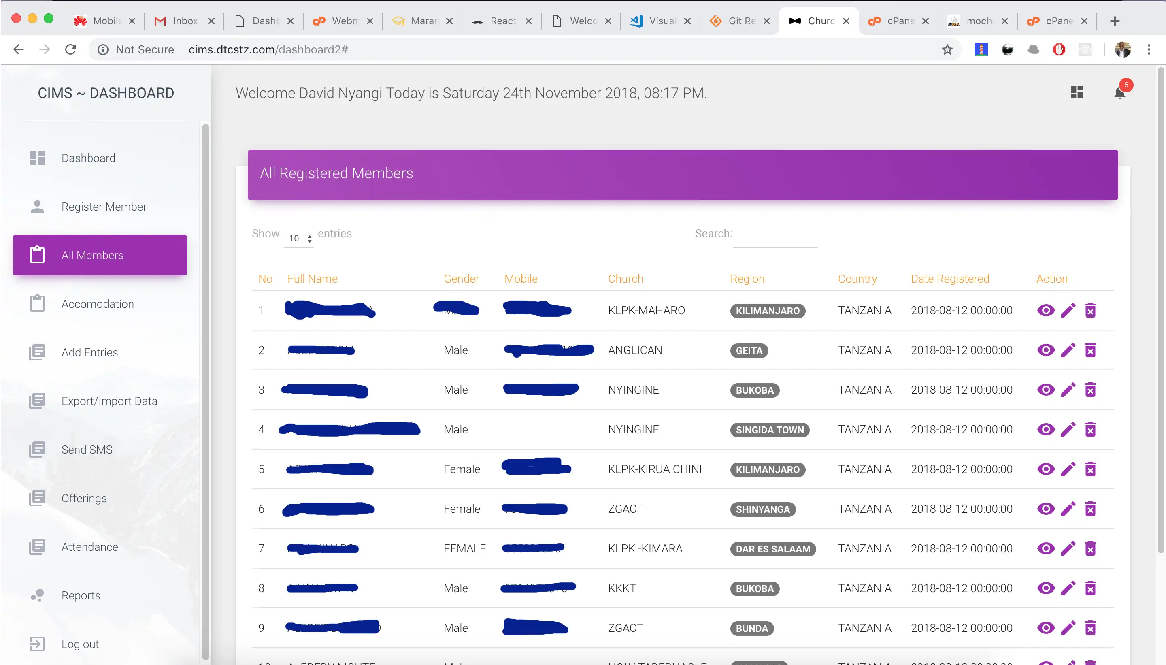Image resolution: width=1166 pixels, height=665 pixels.
Task: Click the view/eye icon for row 1
Action: pos(1043,310)
